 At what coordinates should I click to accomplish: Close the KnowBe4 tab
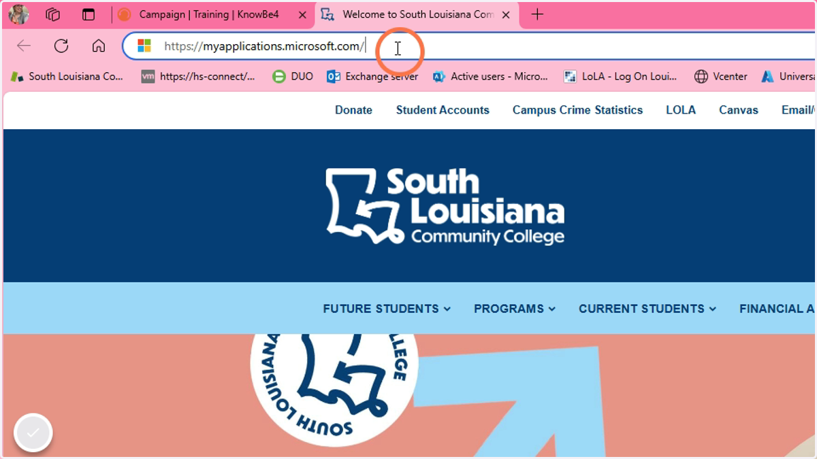(302, 14)
